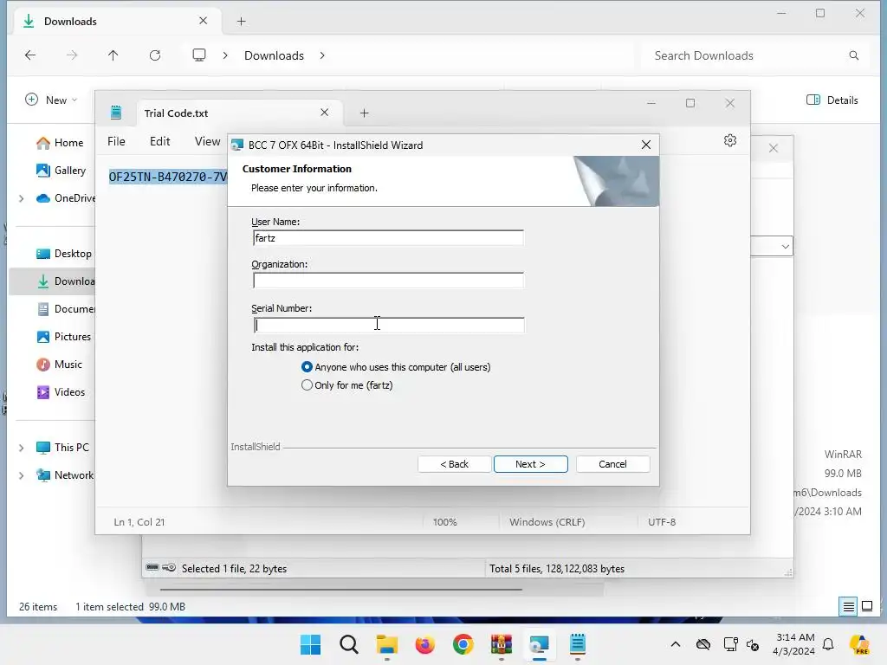Open the View menu in Notepad

207,141
